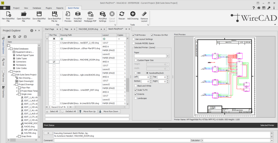Enable Include MODEL Space

click(x=133, y=43)
